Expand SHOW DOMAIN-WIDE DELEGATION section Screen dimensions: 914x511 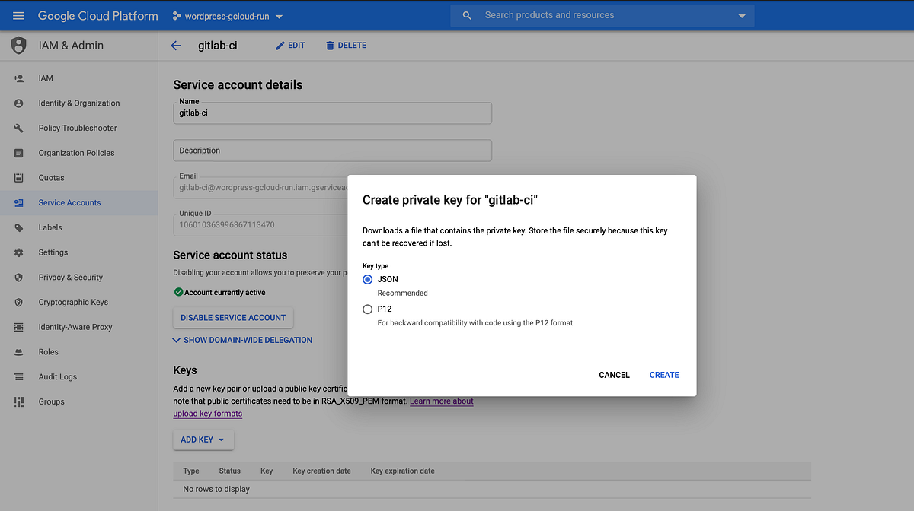click(x=242, y=340)
